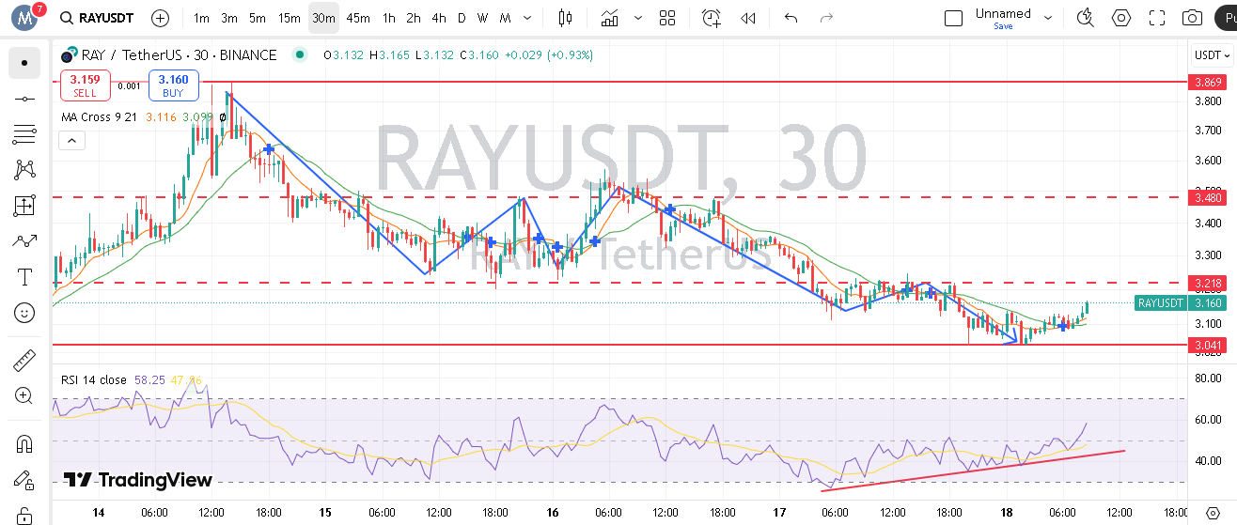
Task: Select the red RSI trendline drawing
Action: coord(973,470)
